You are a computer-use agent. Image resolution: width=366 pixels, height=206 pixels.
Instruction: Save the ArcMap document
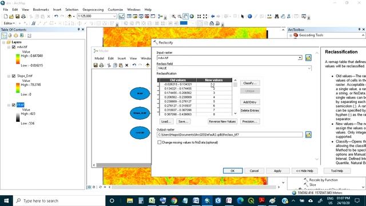18,17
